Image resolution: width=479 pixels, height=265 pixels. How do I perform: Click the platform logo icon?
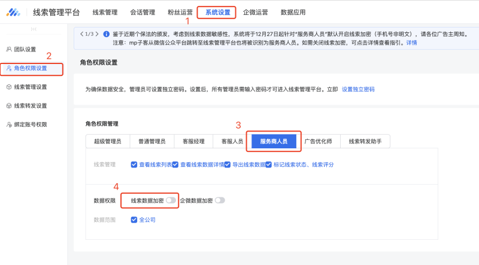pyautogui.click(x=13, y=13)
